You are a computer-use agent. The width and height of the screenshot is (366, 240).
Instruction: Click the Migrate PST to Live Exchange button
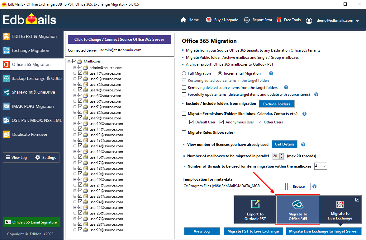(253, 231)
